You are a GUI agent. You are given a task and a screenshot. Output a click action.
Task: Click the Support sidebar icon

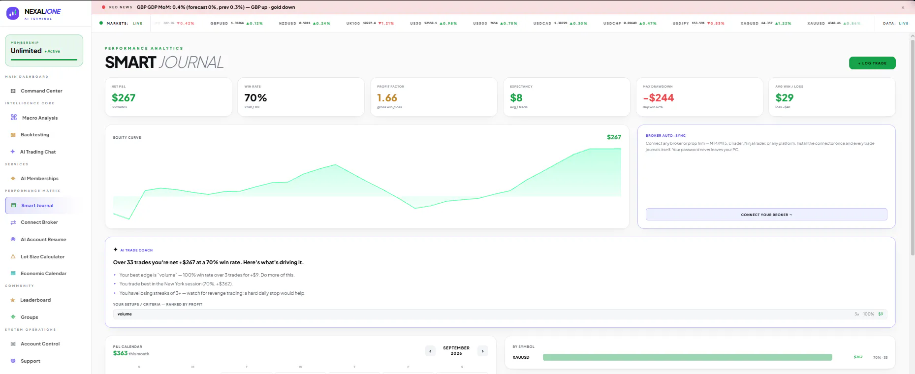point(13,361)
